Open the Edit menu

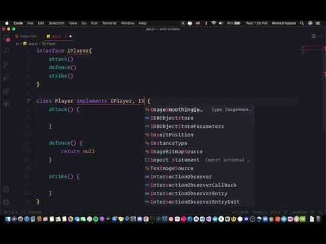[41, 23]
